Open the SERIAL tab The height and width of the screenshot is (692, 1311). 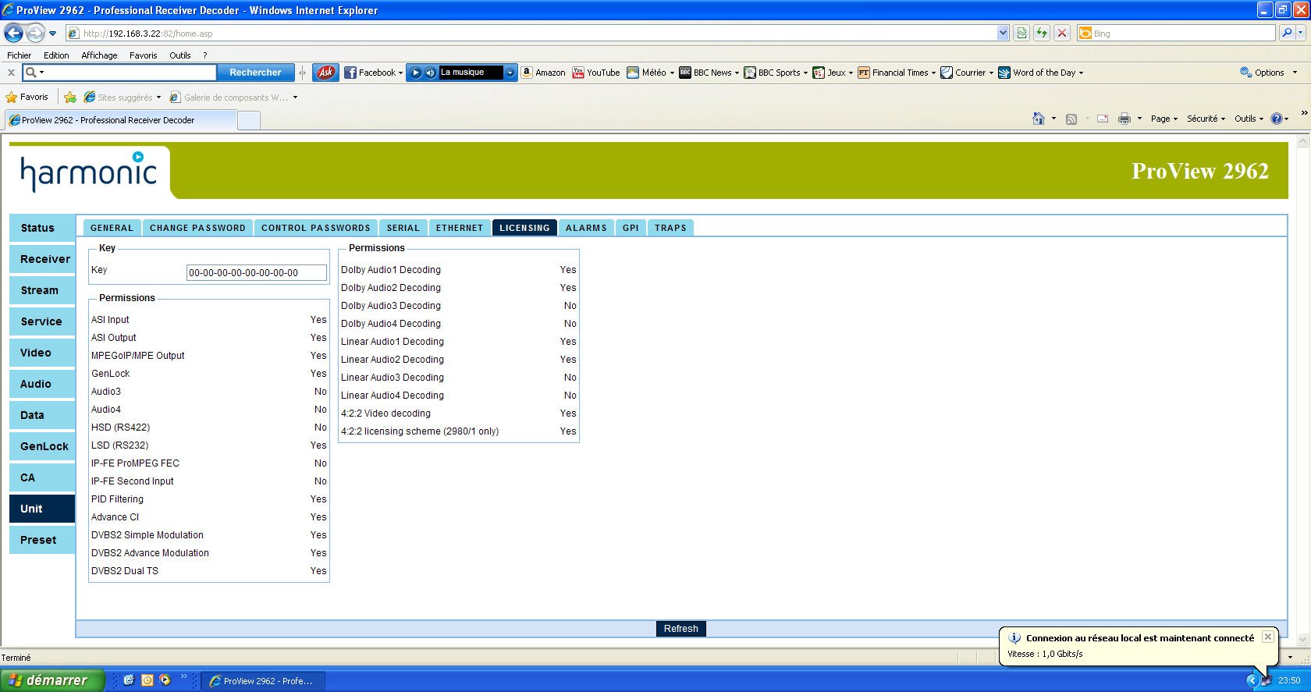pos(403,228)
